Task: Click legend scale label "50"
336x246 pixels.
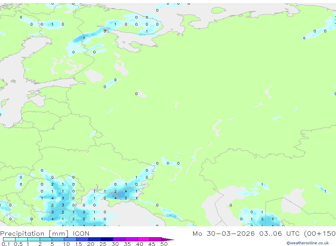Action: 164,244
